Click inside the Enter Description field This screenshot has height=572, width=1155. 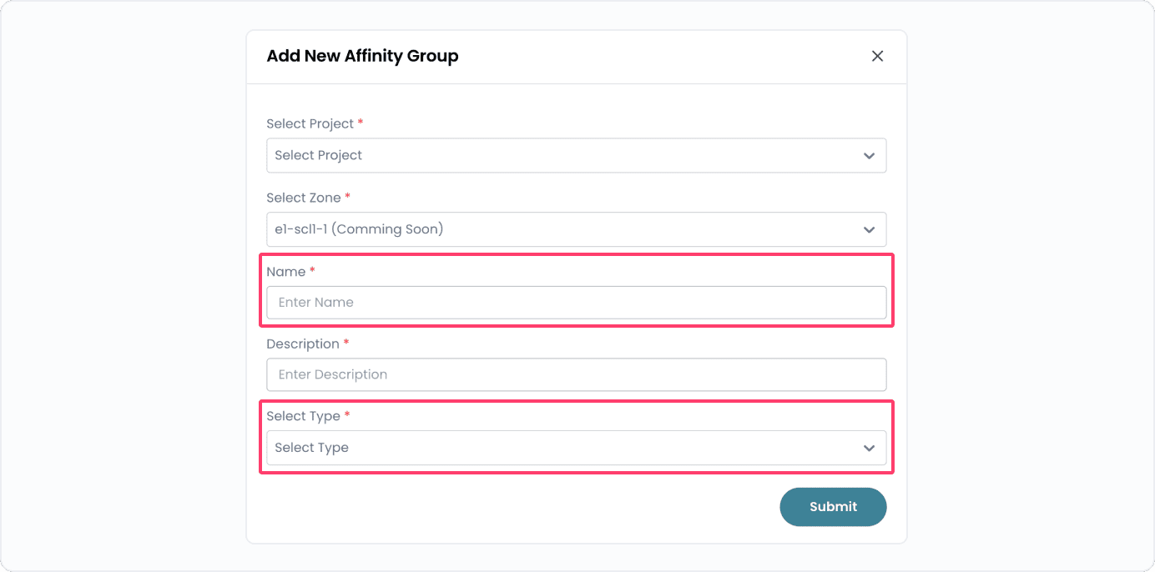pos(576,374)
